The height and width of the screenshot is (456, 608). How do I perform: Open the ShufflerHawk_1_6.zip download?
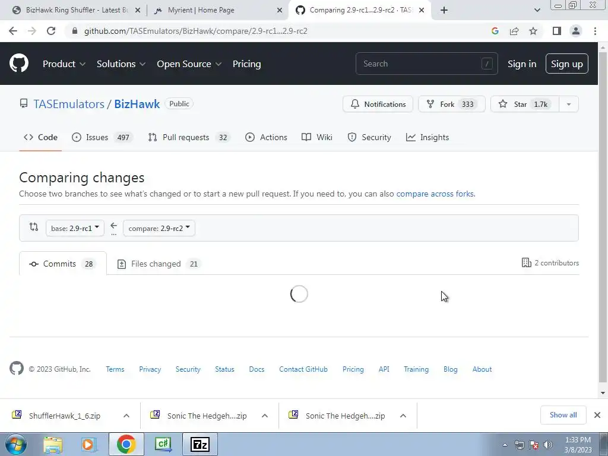(x=64, y=416)
